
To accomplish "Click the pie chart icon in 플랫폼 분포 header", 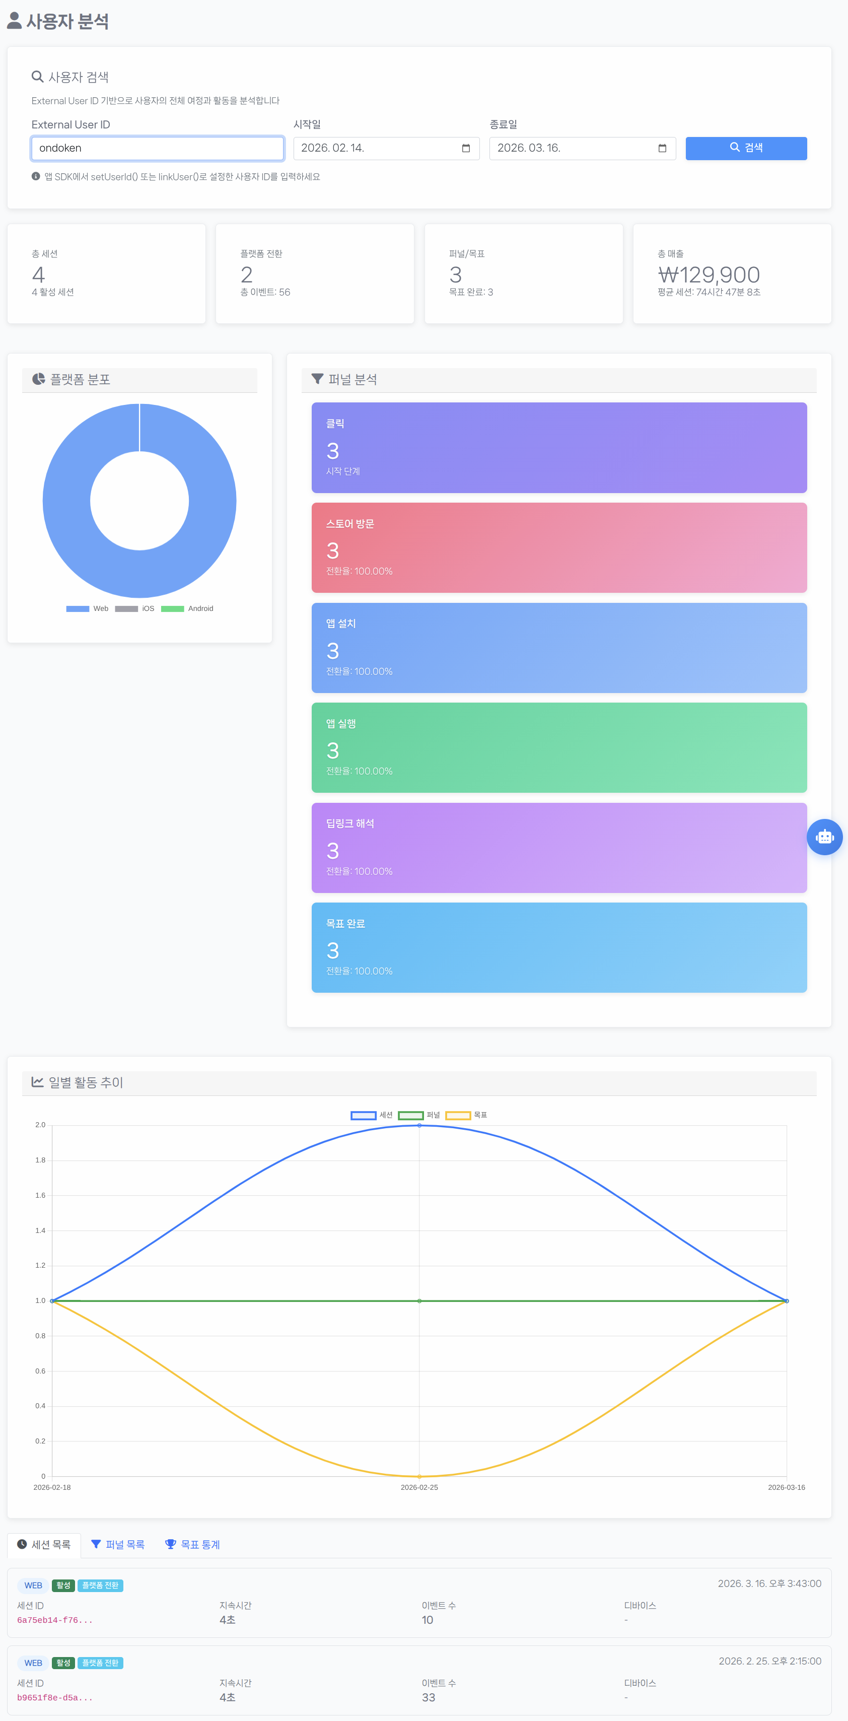I will [x=38, y=379].
